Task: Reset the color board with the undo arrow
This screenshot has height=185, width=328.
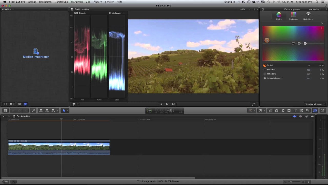Action: click(322, 23)
